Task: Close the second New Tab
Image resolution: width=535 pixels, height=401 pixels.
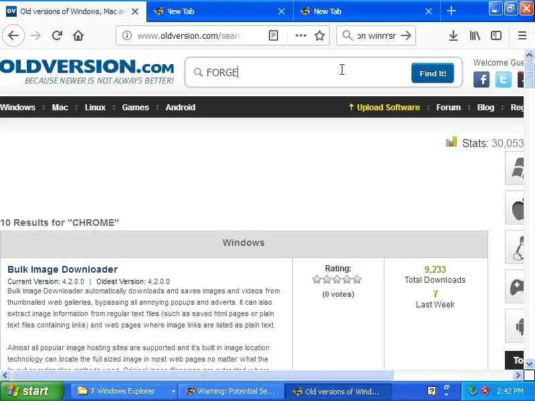Action: click(x=282, y=11)
